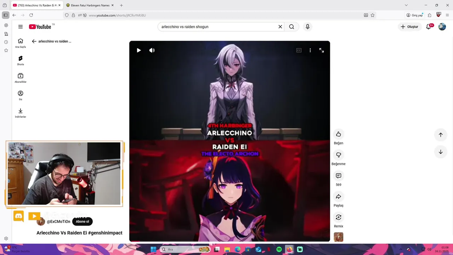The width and height of the screenshot is (453, 255).
Task: Bookmark this page with the star
Action: (373, 15)
